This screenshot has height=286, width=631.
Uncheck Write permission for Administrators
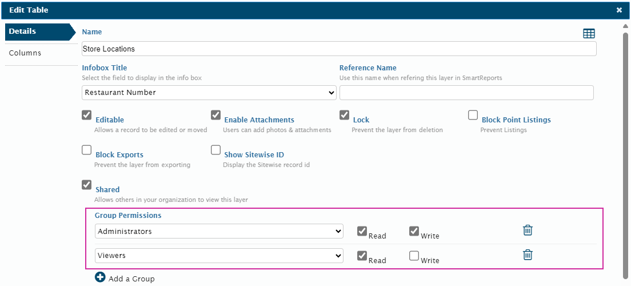414,231
